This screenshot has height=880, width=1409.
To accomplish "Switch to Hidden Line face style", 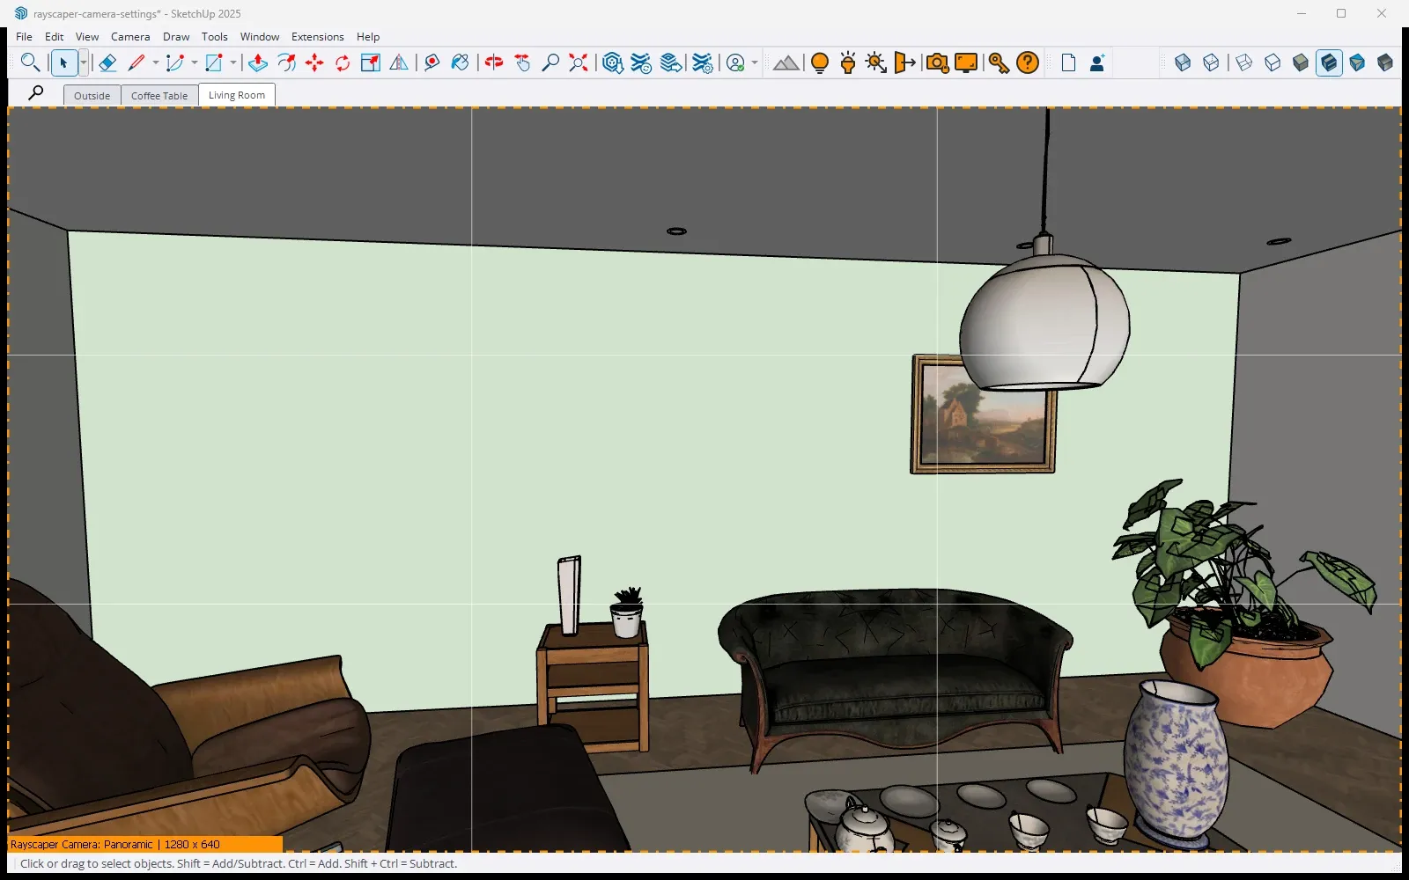I will [1273, 62].
